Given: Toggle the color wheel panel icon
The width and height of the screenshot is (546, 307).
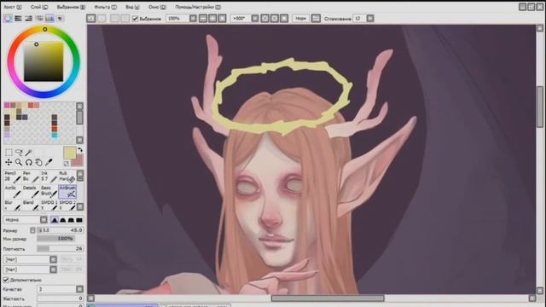Looking at the screenshot, I should pos(8,18).
